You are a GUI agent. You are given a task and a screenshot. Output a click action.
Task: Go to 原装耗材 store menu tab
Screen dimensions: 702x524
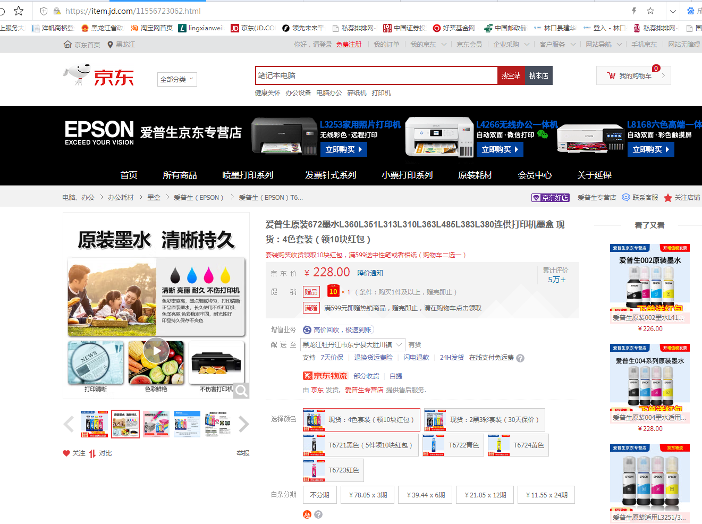tap(475, 175)
